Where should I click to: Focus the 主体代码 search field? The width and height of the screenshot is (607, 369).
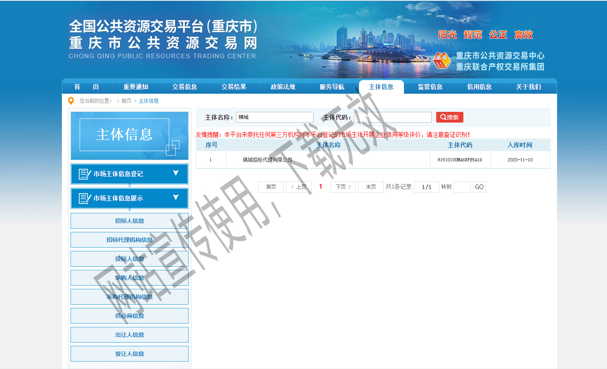pos(392,117)
